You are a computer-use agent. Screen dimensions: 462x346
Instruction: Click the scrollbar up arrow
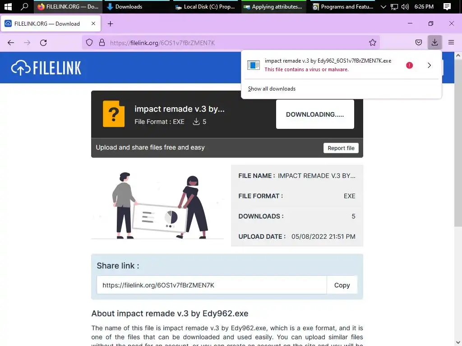[458, 55]
